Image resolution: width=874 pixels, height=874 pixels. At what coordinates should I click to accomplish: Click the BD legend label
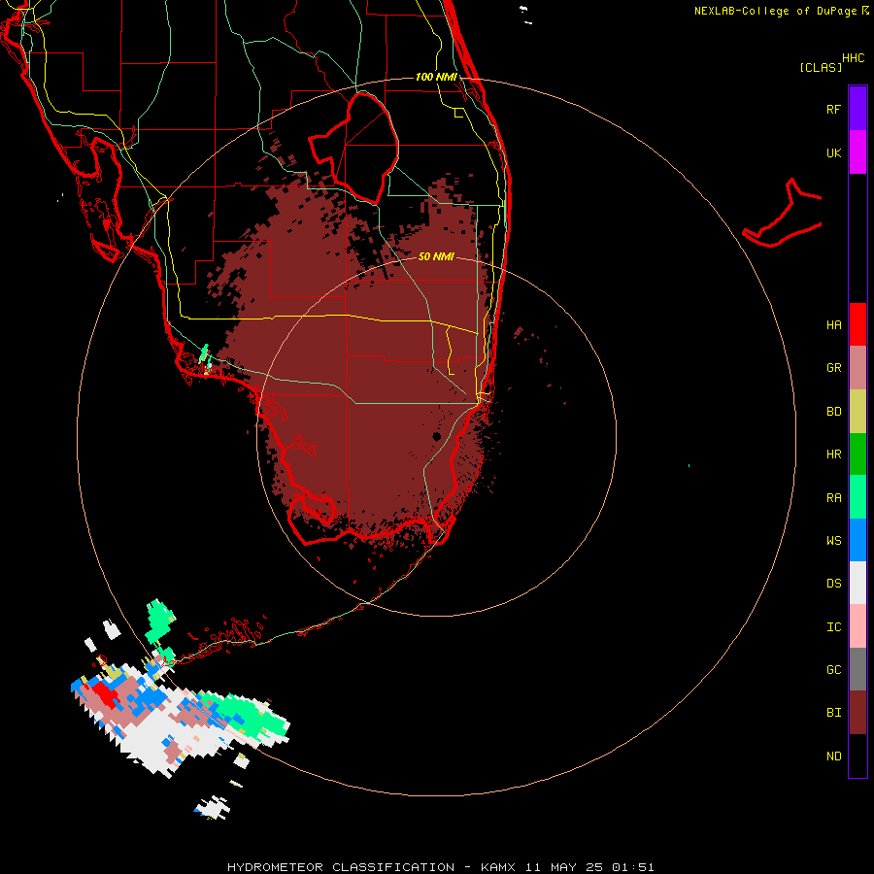click(x=833, y=412)
